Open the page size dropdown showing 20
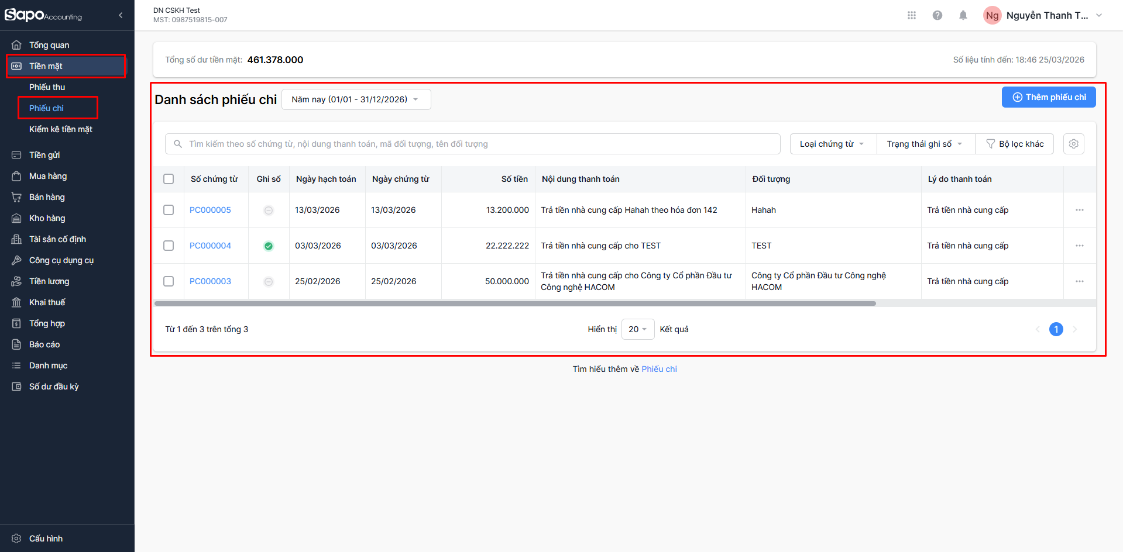This screenshot has height=552, width=1123. click(x=638, y=329)
